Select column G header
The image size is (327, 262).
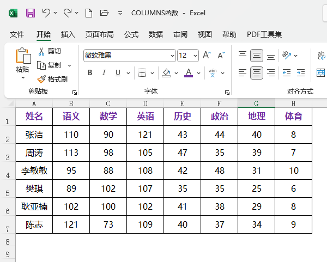[x=256, y=103]
